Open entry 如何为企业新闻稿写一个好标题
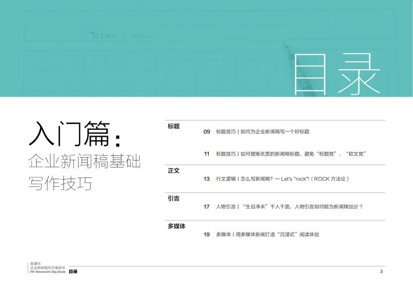413x292 pixels. 262,132
